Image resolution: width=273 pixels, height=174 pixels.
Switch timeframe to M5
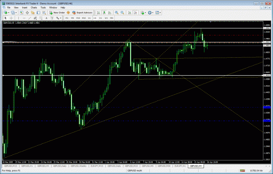[x=73, y=18]
